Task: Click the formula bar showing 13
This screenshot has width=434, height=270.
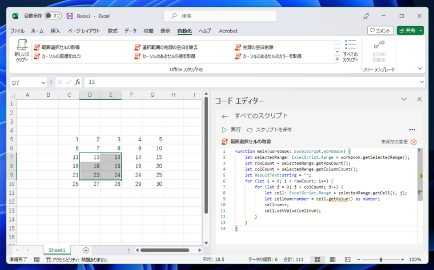Action: [x=251, y=82]
